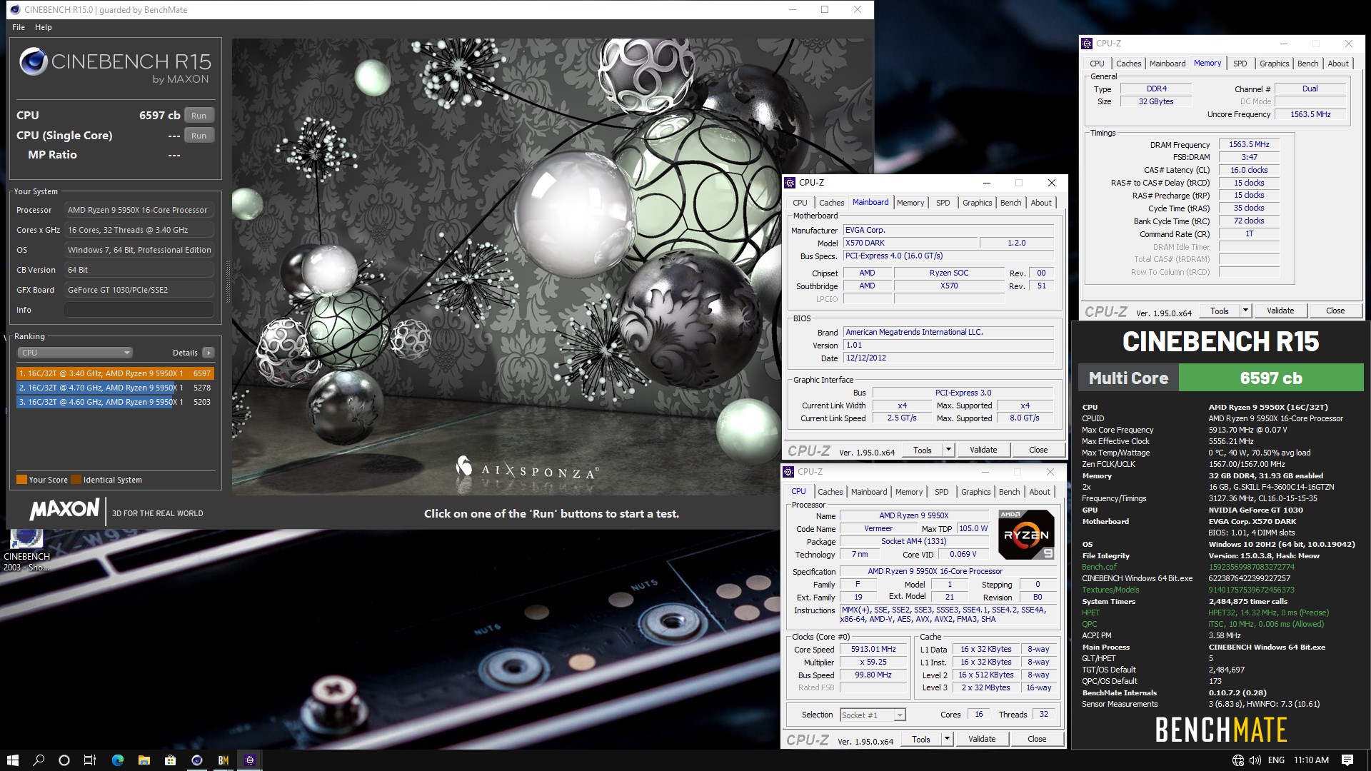This screenshot has height=771, width=1371.
Task: Open Cortana from the taskbar
Action: (64, 760)
